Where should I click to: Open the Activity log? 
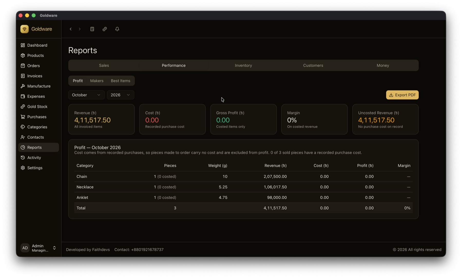click(x=38, y=158)
